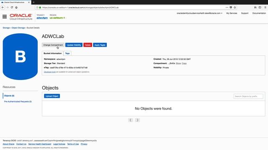Click the ADWCLab bucket title
The width and height of the screenshot is (268, 150).
(53, 36)
